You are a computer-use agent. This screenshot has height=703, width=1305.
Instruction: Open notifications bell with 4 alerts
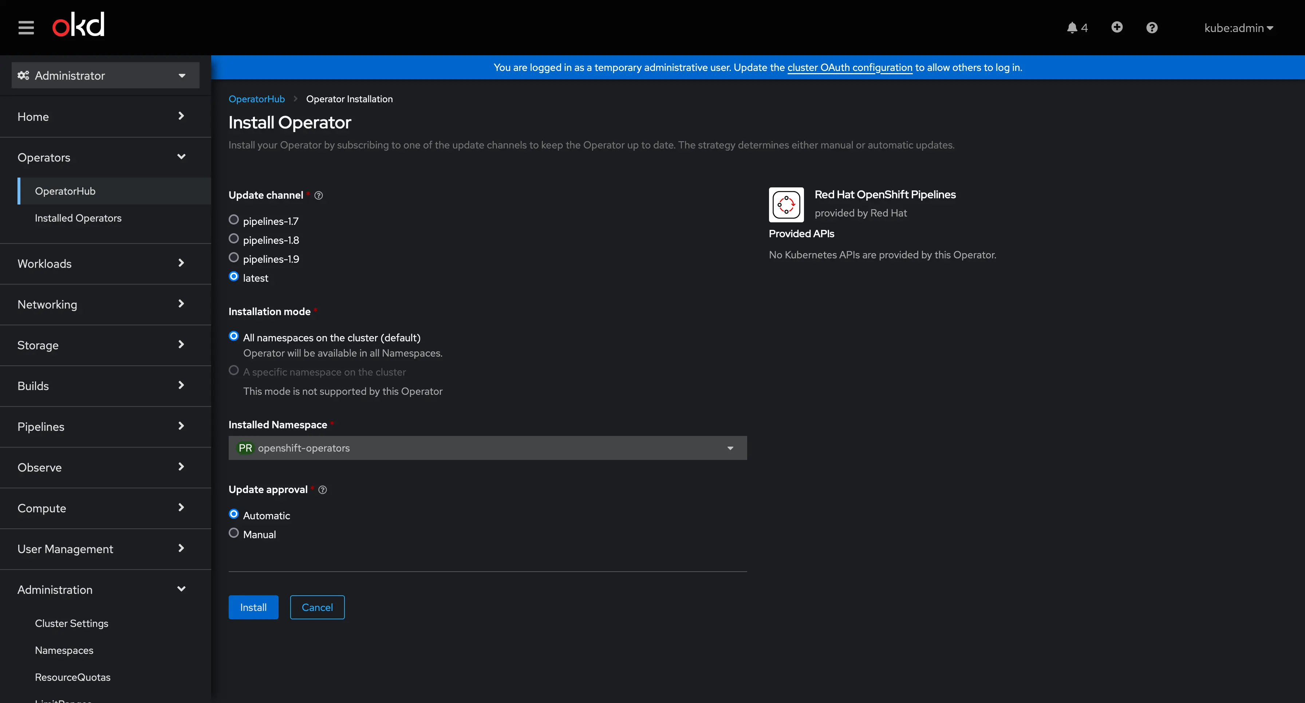[x=1077, y=28]
